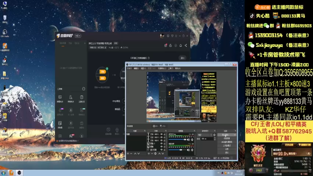Click the padlock icon in the streaming assistant header
Screen dimensions: 313x176
pos(170,45)
